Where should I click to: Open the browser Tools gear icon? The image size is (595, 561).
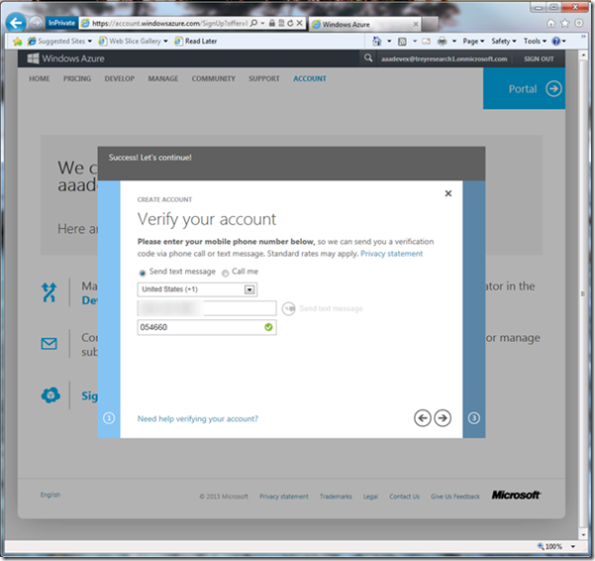click(579, 23)
